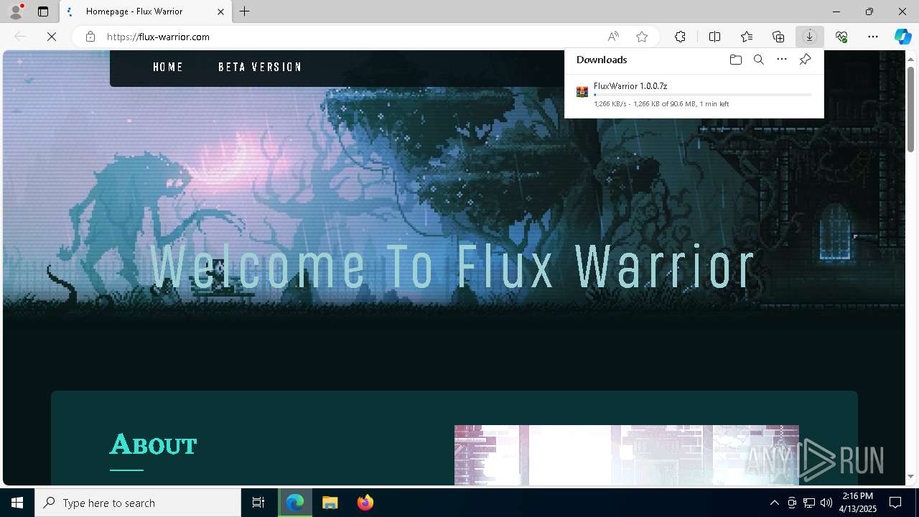Image resolution: width=919 pixels, height=517 pixels.
Task: Open Browser essentials icon
Action: tap(841, 37)
